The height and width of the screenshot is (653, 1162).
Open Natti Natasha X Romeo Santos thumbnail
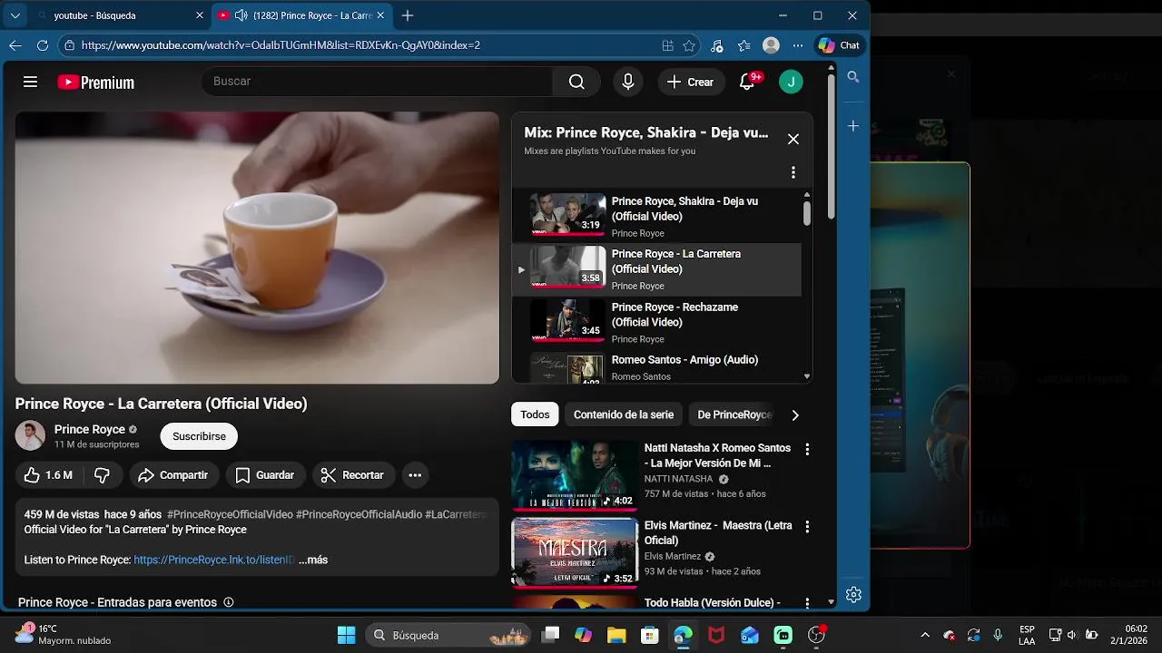tap(575, 475)
